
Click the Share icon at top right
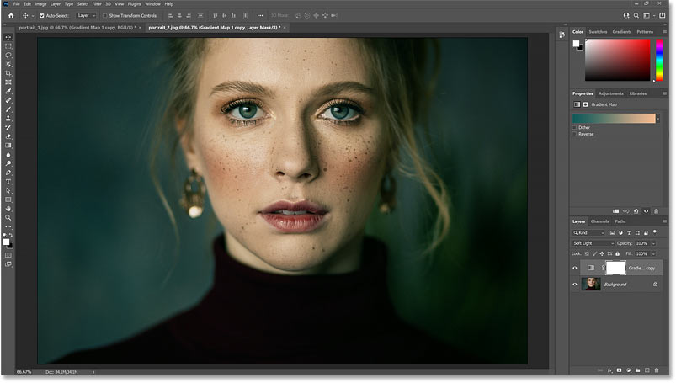pyautogui.click(x=663, y=15)
